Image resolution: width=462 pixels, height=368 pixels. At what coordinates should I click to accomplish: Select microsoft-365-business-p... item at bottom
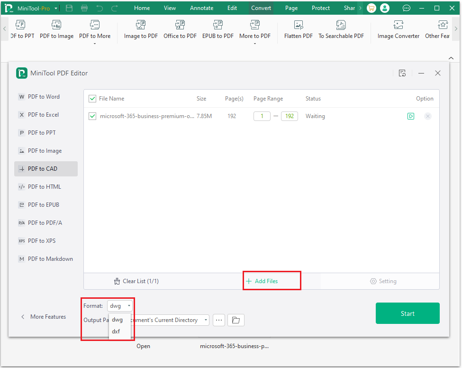click(x=234, y=346)
